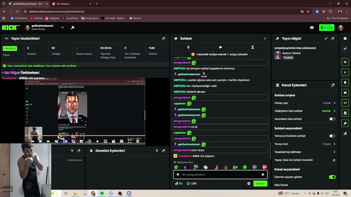
Task: Open Tüm Yer İşaretleri bookmarks folder
Action: click(x=338, y=18)
